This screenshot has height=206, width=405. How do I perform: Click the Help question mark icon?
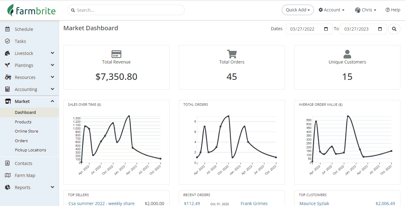[x=388, y=10]
